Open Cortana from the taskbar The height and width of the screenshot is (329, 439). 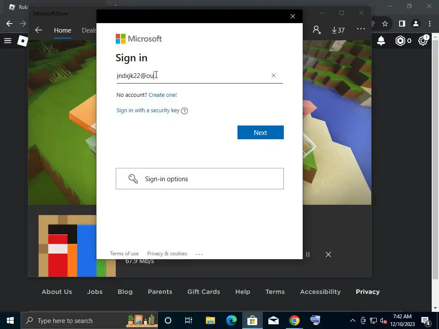coord(168,320)
